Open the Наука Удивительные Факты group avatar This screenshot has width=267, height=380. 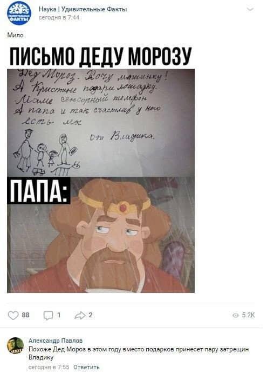point(19,13)
